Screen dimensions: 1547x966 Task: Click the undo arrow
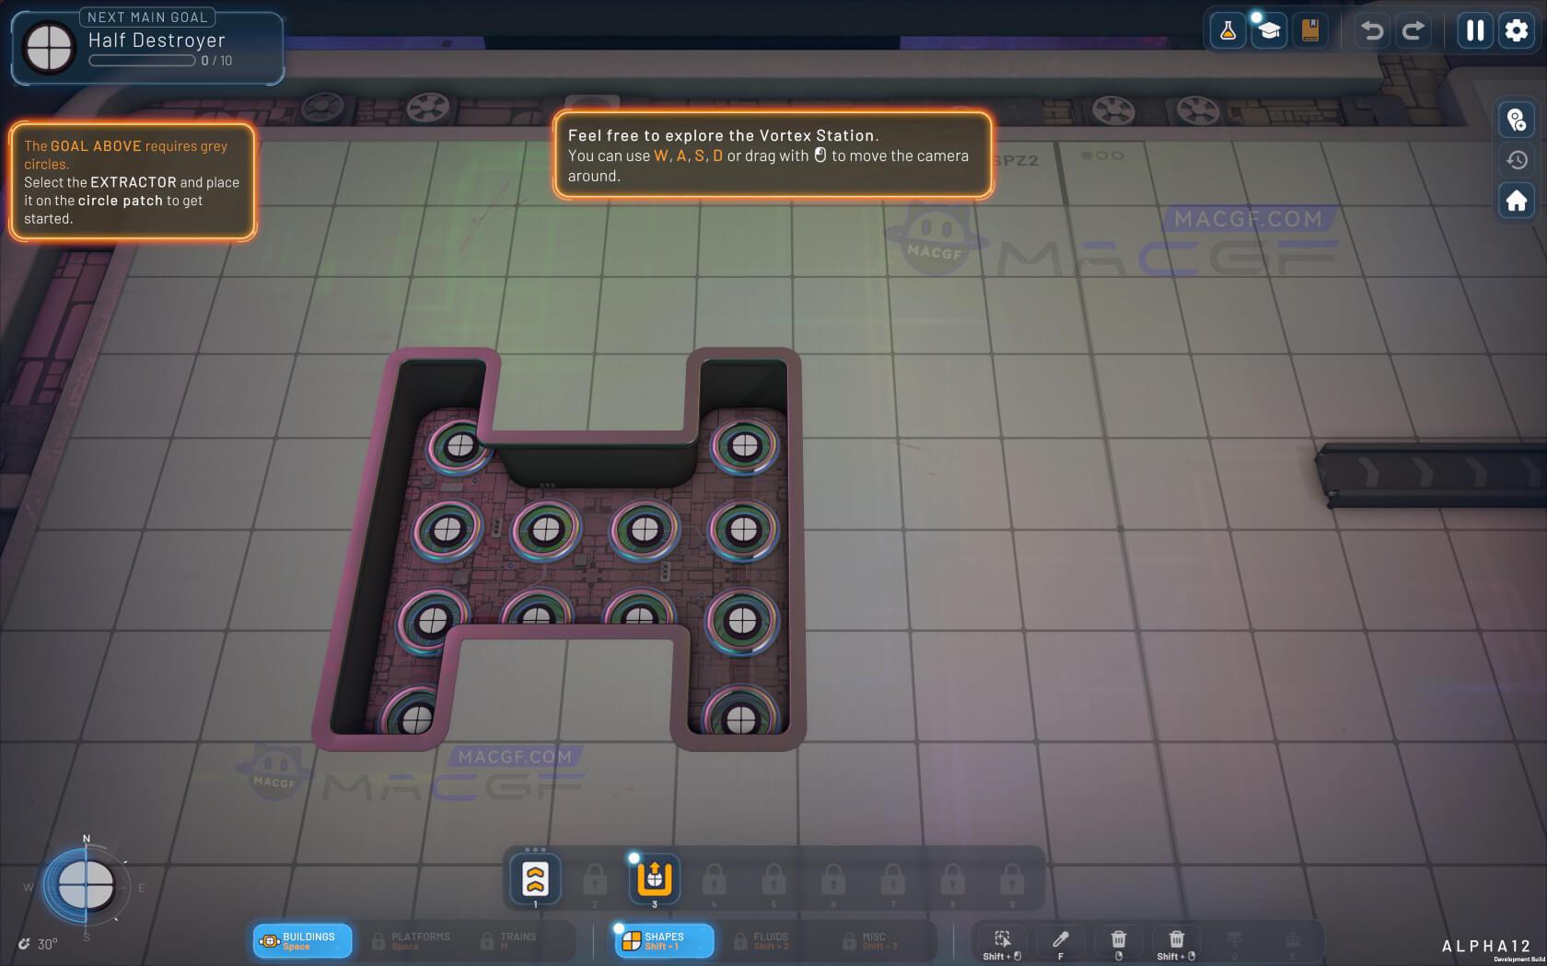point(1372,31)
